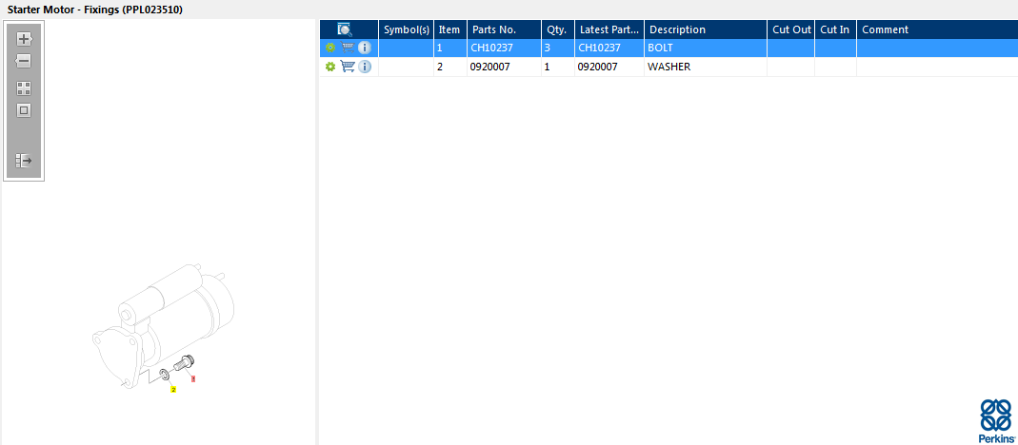
Task: Click item number 2 cell in table
Action: pyautogui.click(x=449, y=67)
